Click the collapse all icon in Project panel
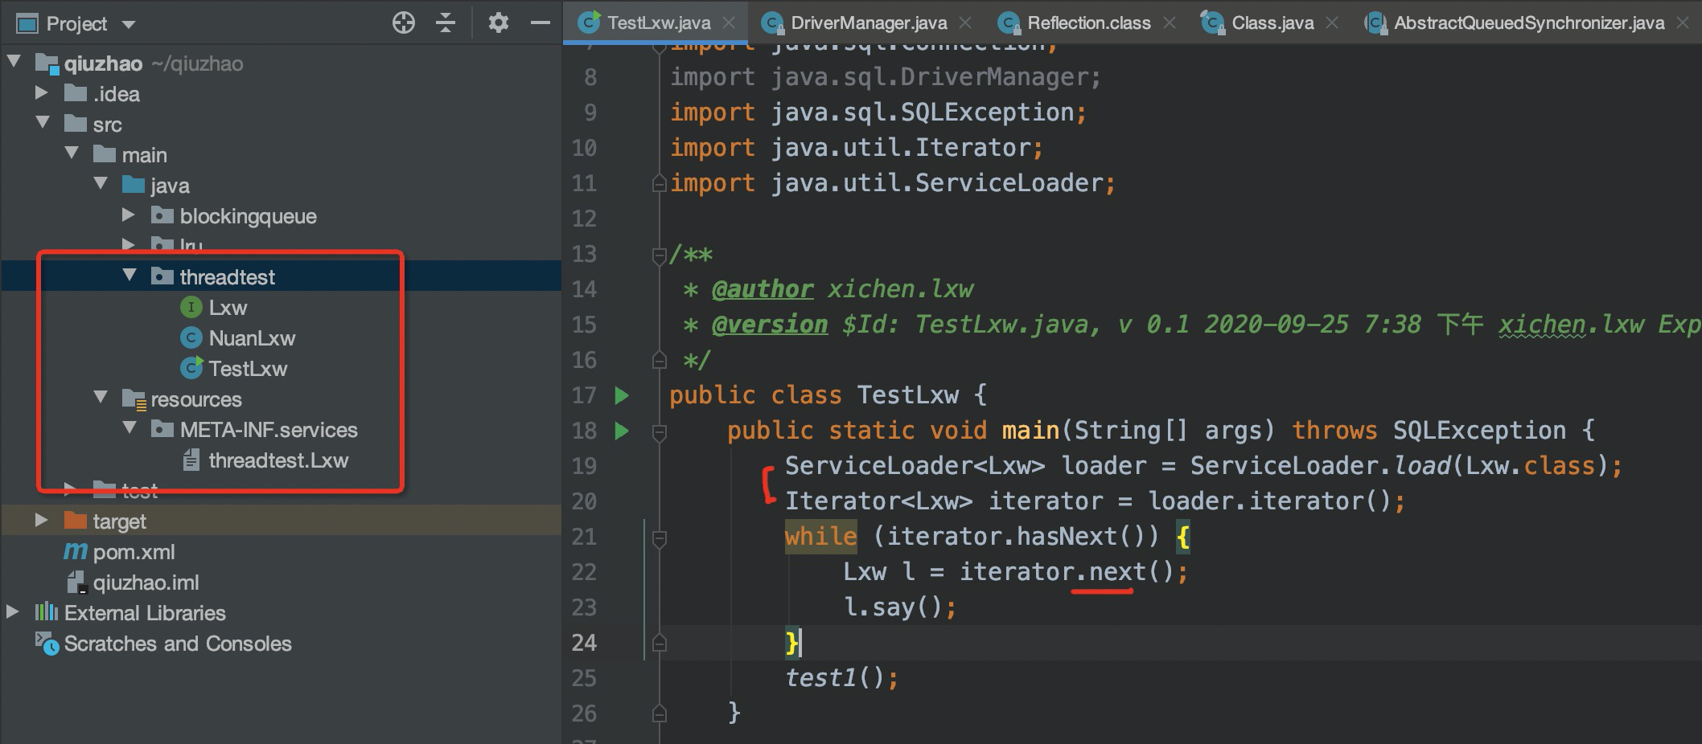Screen dimensions: 1702x744 pos(446,22)
